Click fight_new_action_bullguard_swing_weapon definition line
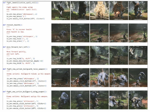Image resolution: width=150 pixels, height=112 pixels. [25, 92]
